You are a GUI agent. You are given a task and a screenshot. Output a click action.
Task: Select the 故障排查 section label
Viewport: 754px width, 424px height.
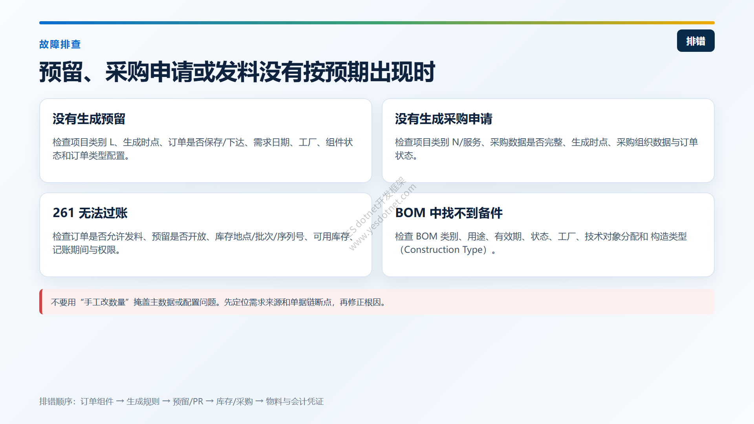pyautogui.click(x=60, y=44)
